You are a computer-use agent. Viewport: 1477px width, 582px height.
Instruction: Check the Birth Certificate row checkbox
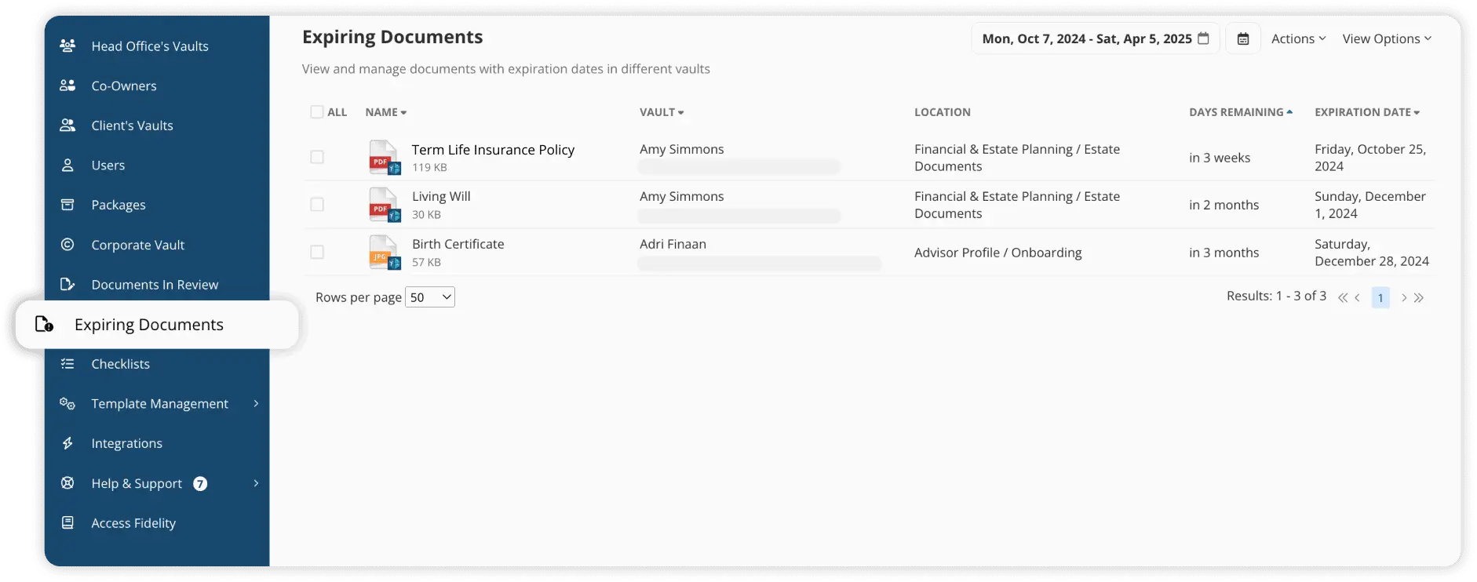pyautogui.click(x=317, y=252)
